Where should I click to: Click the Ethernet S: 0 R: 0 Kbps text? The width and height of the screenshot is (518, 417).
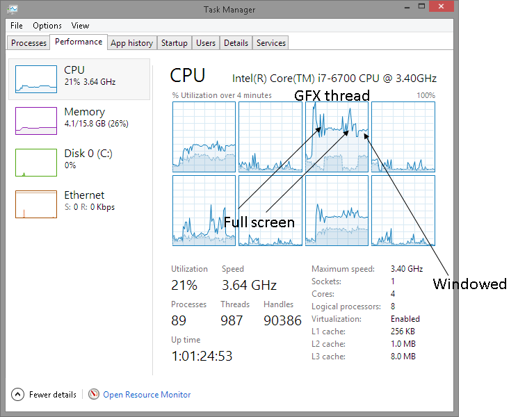coord(90,207)
